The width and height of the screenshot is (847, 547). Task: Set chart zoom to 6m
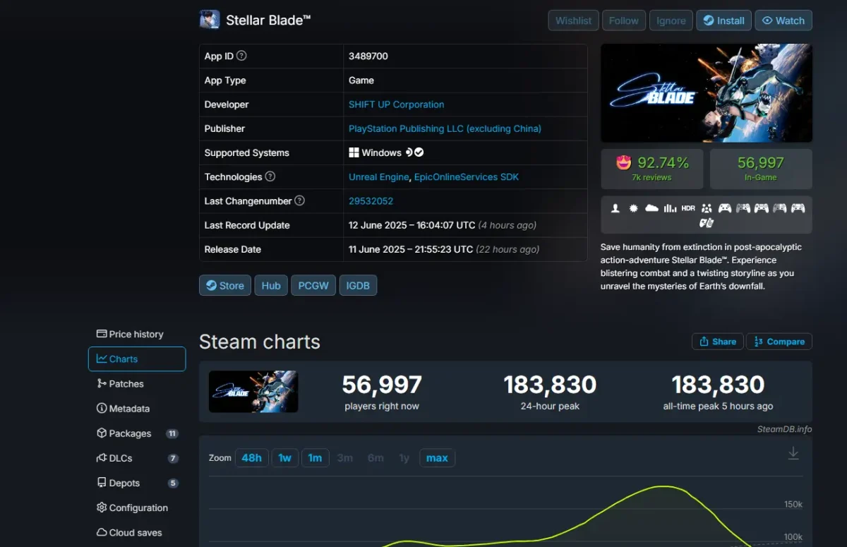click(376, 458)
